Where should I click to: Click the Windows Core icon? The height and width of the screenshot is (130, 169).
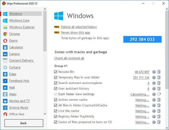5,20
